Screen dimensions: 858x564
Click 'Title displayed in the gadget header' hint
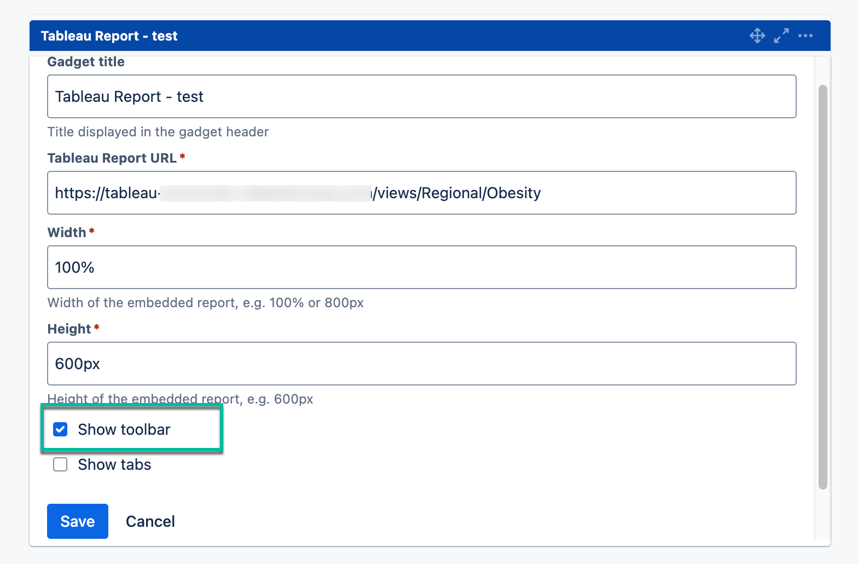coord(158,132)
